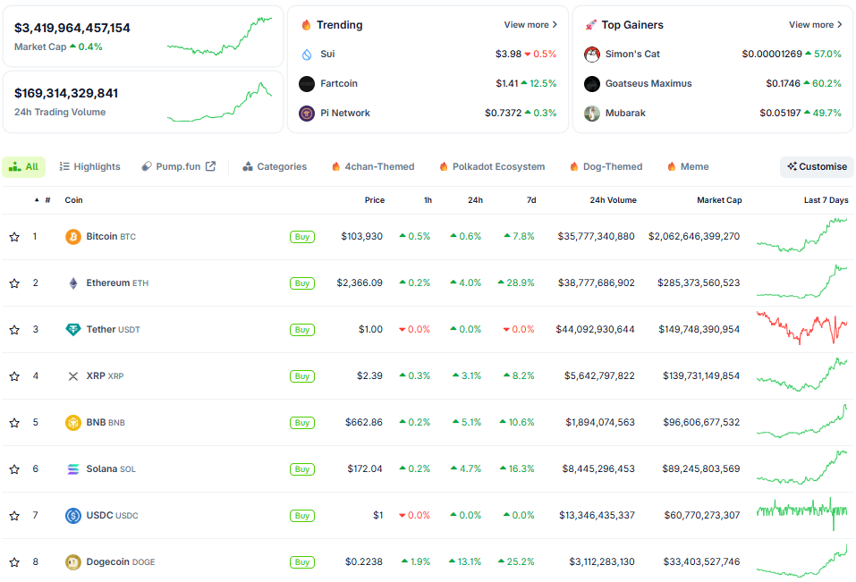Click the Bitcoin coin logo icon
This screenshot has height=582, width=856.
coord(73,237)
